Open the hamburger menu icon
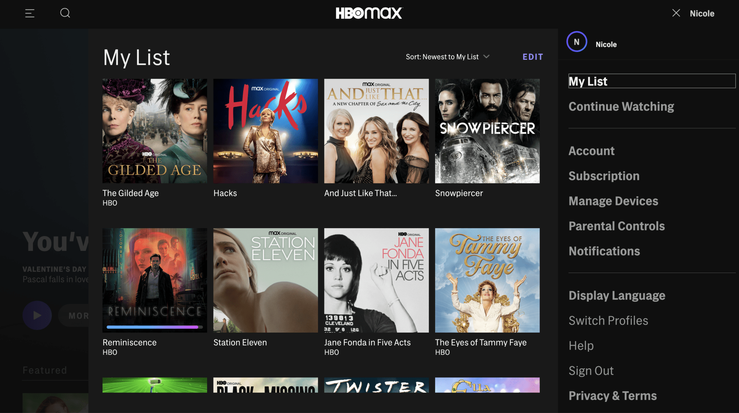The width and height of the screenshot is (739, 413). pyautogui.click(x=30, y=13)
